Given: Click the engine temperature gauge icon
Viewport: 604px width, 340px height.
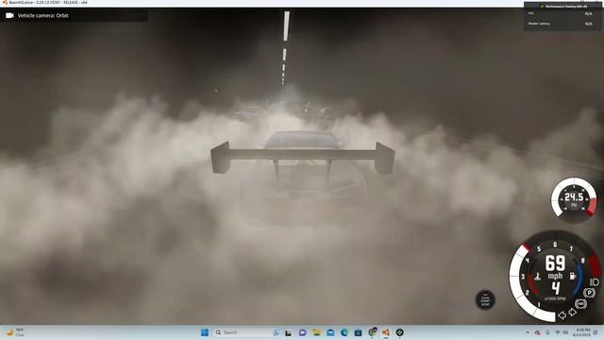Looking at the screenshot, I should [538, 277].
